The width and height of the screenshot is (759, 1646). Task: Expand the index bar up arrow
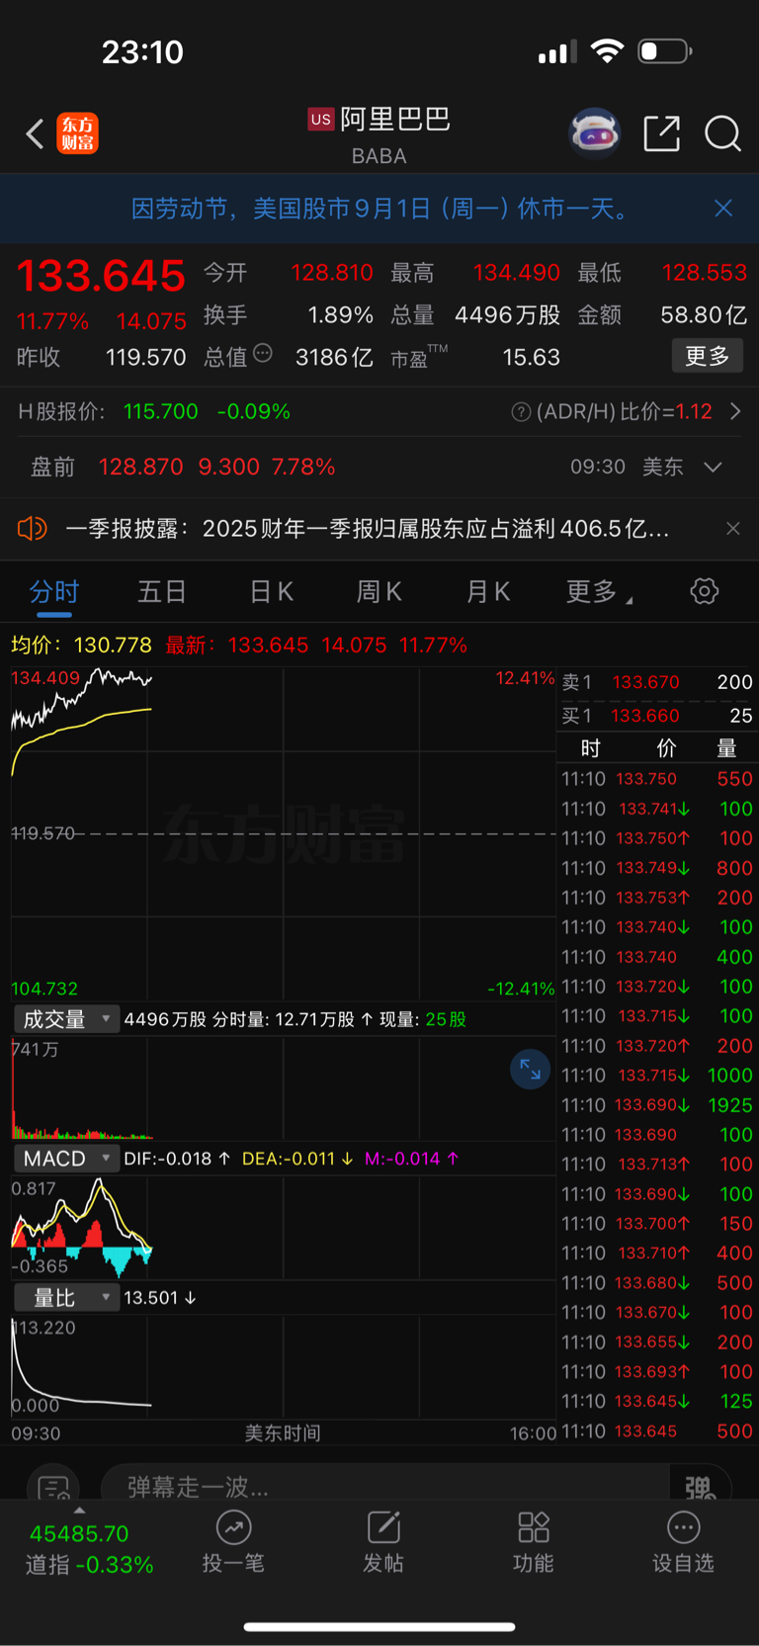(x=79, y=1511)
